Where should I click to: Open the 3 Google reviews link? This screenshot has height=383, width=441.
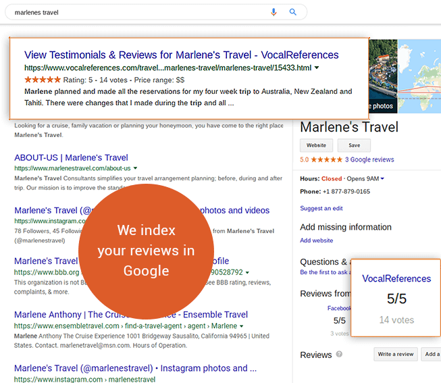pos(369,160)
